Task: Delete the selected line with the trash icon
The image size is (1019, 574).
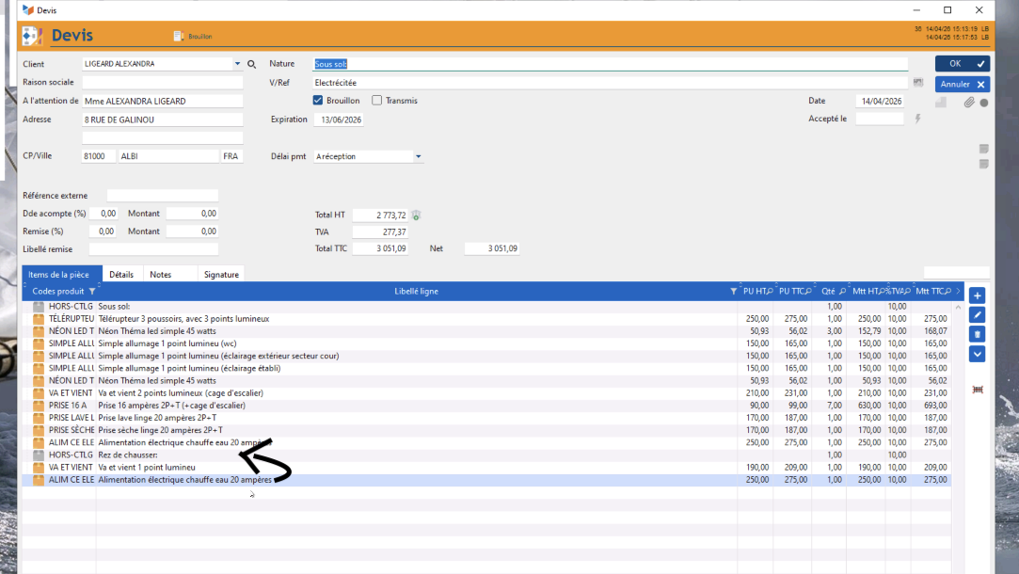Action: click(x=977, y=334)
